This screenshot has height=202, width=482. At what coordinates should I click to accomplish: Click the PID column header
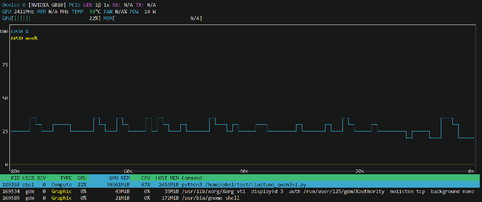click(x=15, y=178)
